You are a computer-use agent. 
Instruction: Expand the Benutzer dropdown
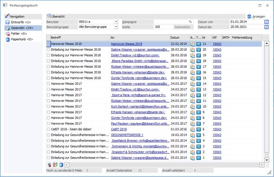pyautogui.click(x=116, y=21)
